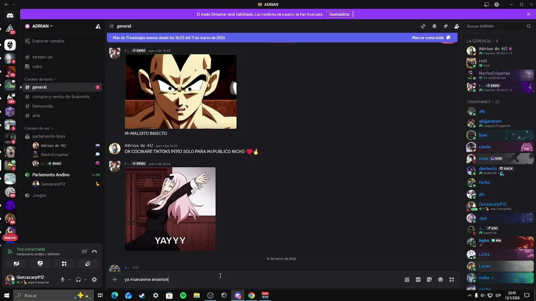Screen dimensions: 536x301
Task: Deafen with the headphones icon
Action: (x=78, y=280)
